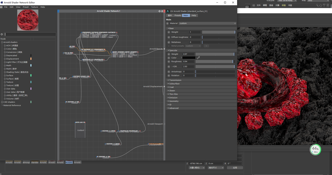Screen dimensions: 332x175
Task: Select Material Reference in node tree
Action: (x=12, y=105)
